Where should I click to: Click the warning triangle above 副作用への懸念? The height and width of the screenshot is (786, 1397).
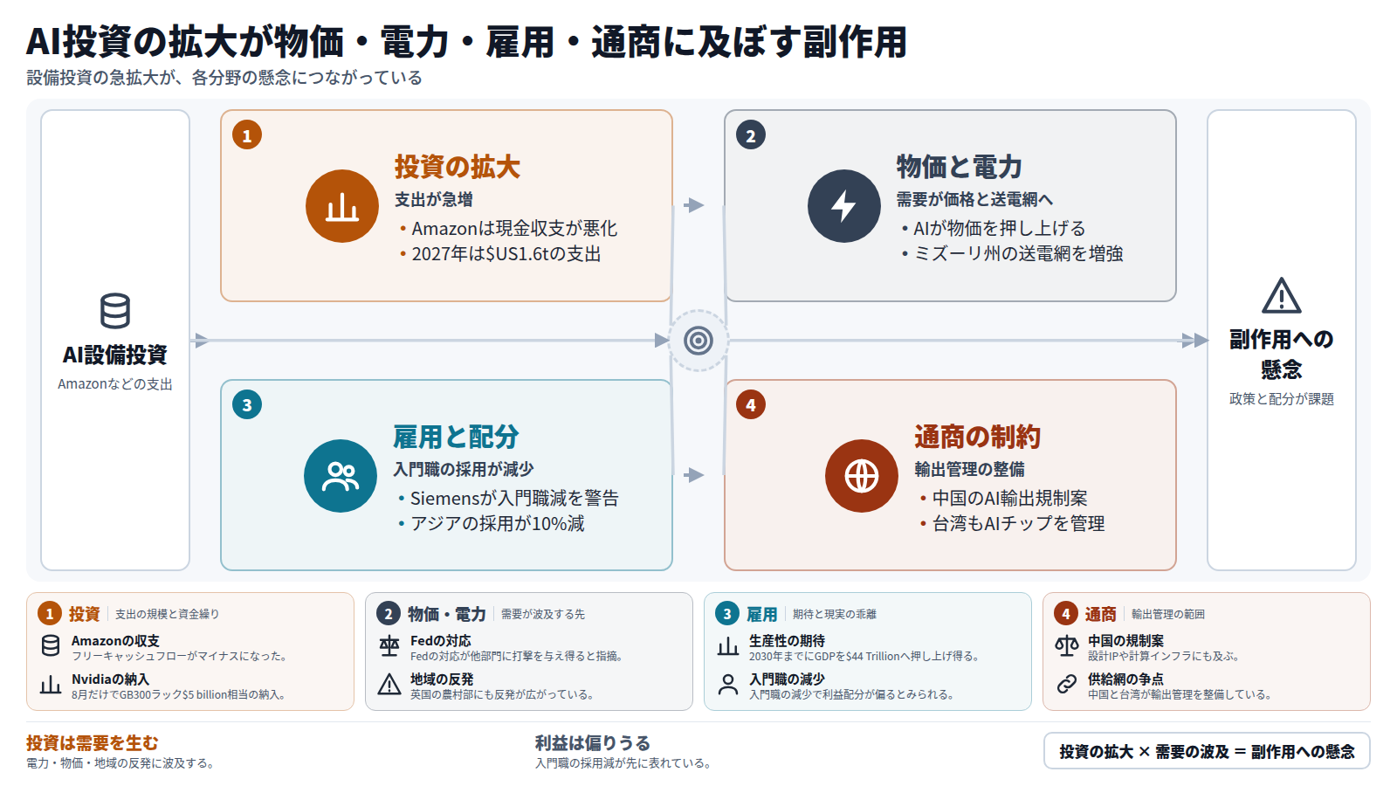(x=1282, y=295)
